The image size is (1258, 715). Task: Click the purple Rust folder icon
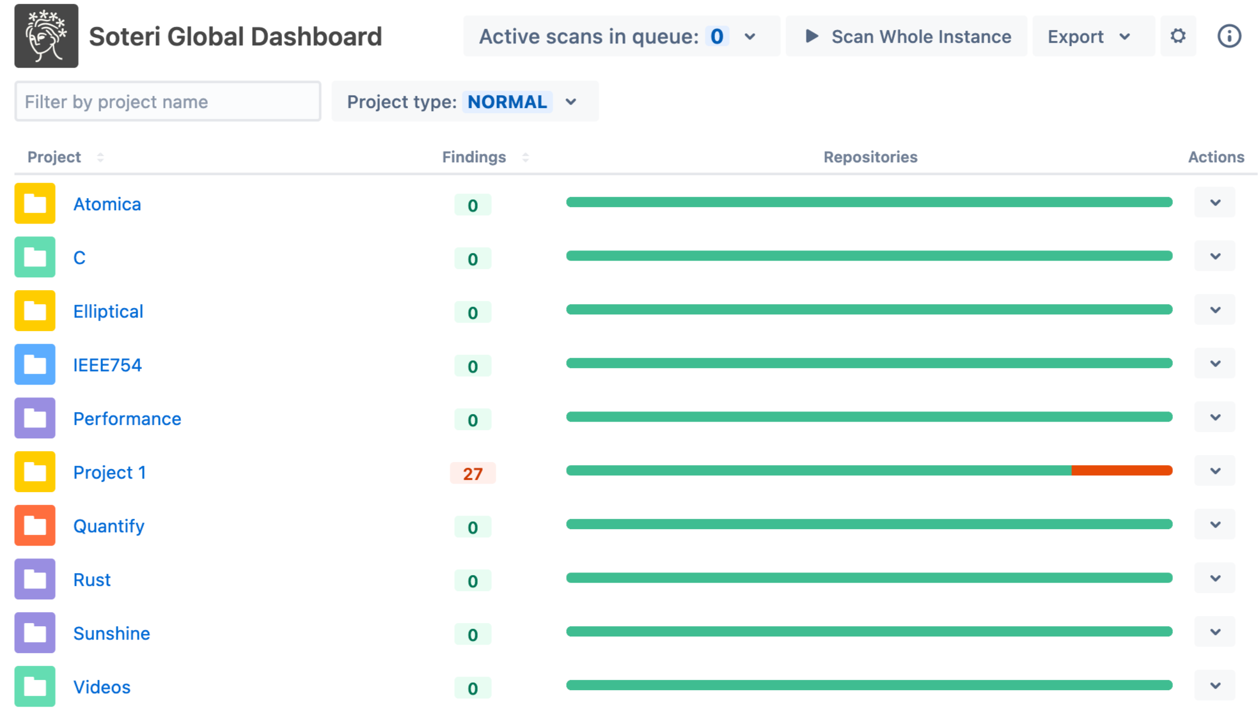[x=35, y=580]
